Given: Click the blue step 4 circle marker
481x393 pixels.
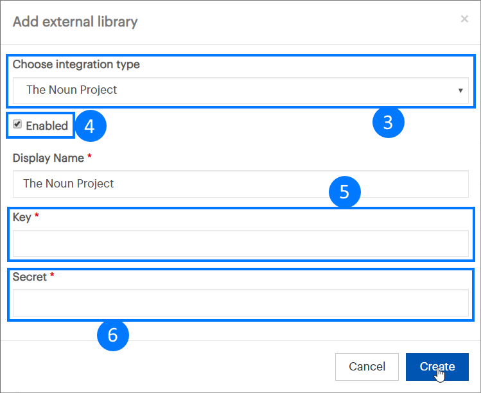Looking at the screenshot, I should 90,126.
